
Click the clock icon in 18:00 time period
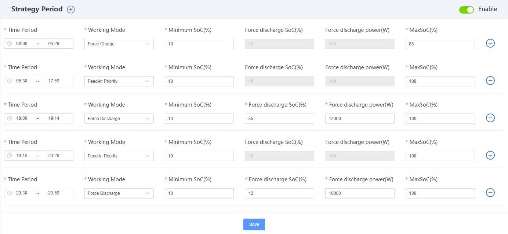point(10,118)
